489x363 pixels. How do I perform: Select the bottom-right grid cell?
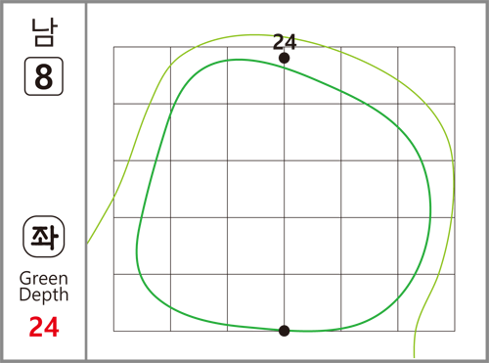click(x=426, y=302)
